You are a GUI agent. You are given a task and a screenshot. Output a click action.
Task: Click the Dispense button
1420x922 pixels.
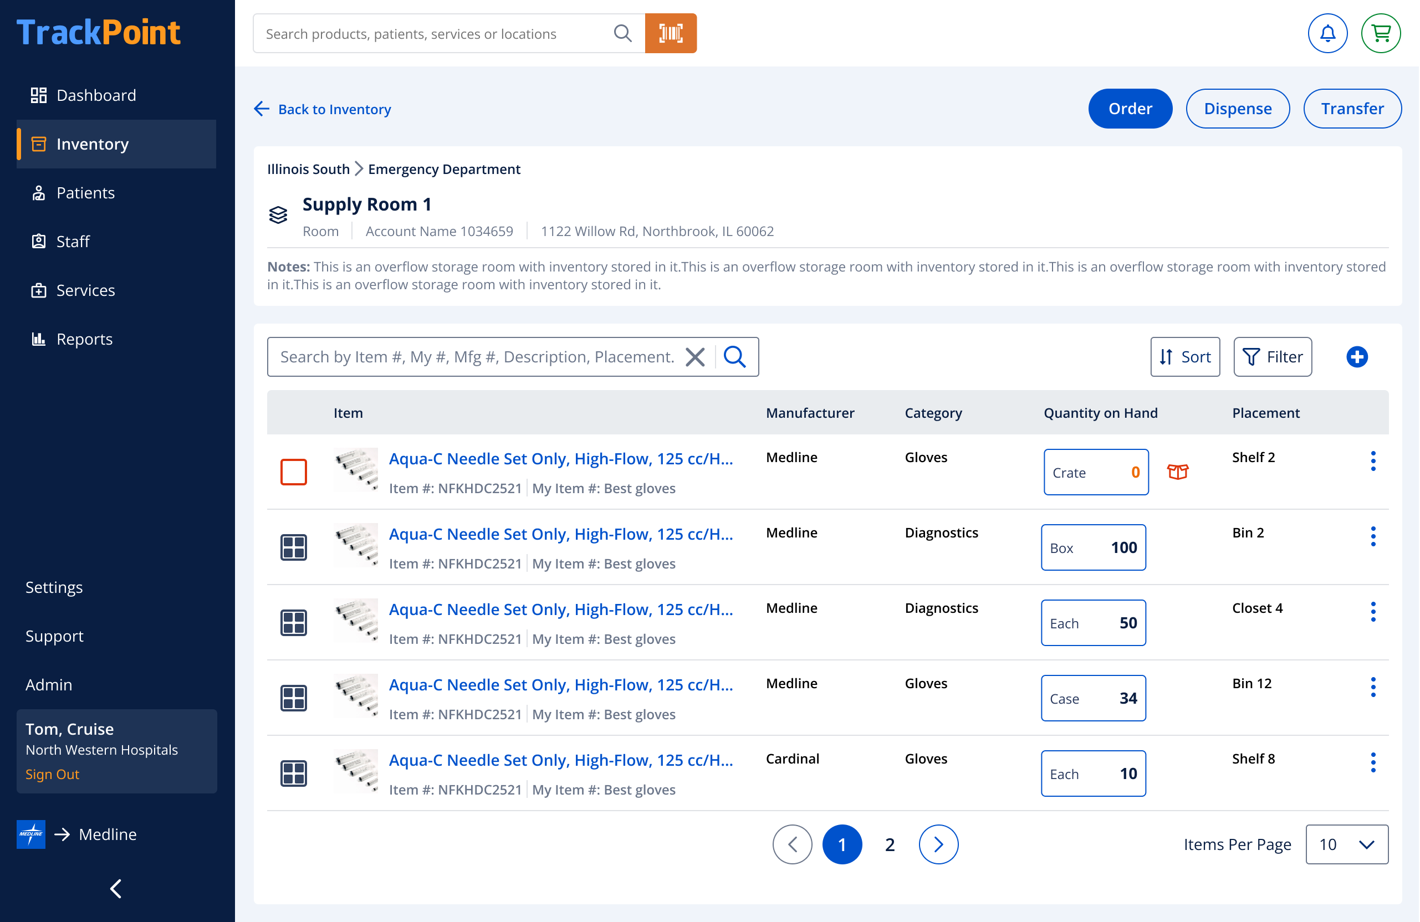coord(1238,109)
